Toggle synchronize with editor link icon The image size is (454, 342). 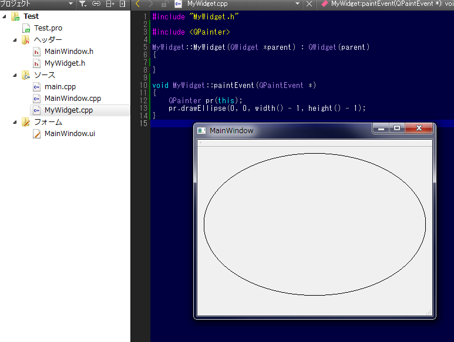click(96, 4)
